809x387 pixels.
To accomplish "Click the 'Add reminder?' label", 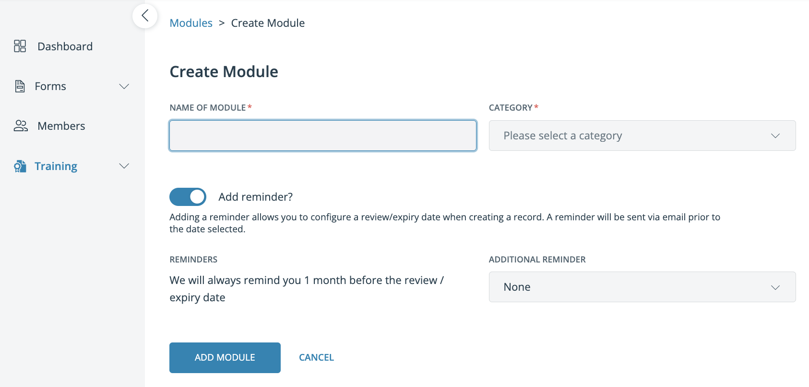I will pyautogui.click(x=256, y=197).
